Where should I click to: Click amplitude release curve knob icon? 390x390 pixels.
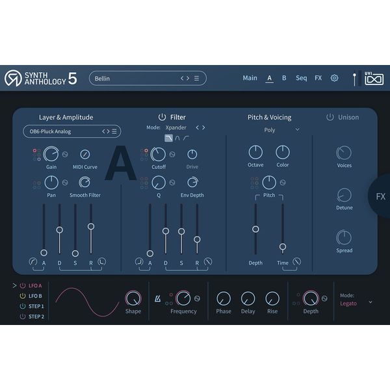pos(101,262)
